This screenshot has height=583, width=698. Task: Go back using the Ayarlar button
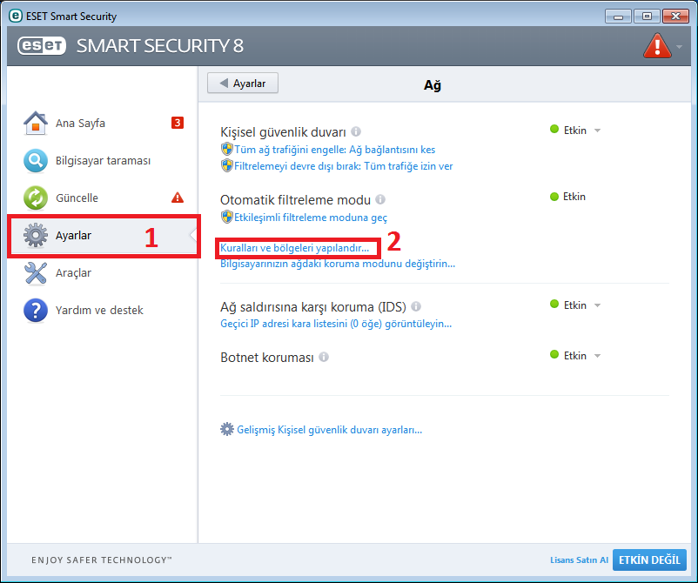[x=243, y=84]
